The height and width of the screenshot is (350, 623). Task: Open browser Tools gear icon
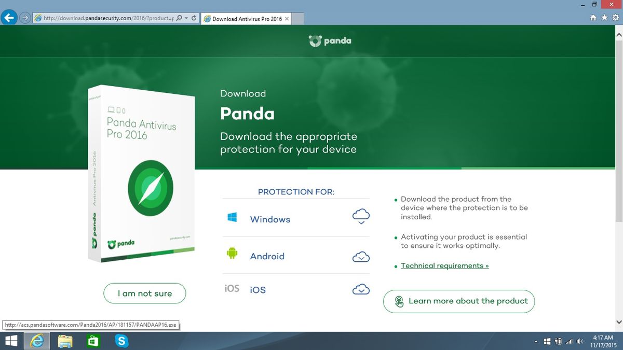pos(615,18)
